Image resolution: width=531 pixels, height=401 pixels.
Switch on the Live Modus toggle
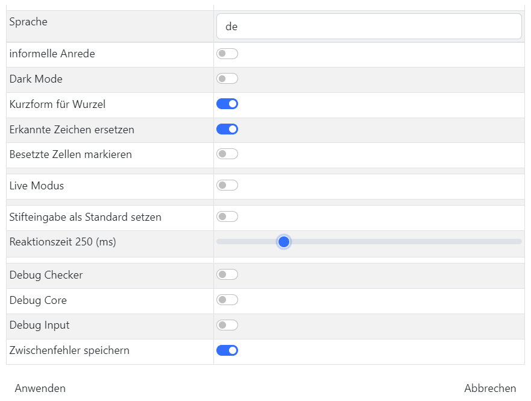click(x=227, y=186)
